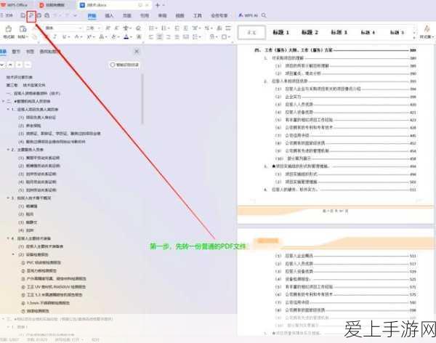Apply the 标题 3 style
This screenshot has height=343, width=436.
[339, 32]
